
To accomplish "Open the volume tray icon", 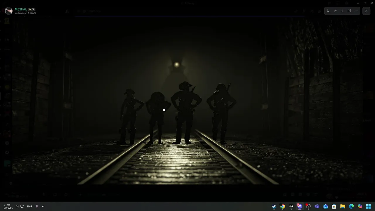I will (17, 206).
